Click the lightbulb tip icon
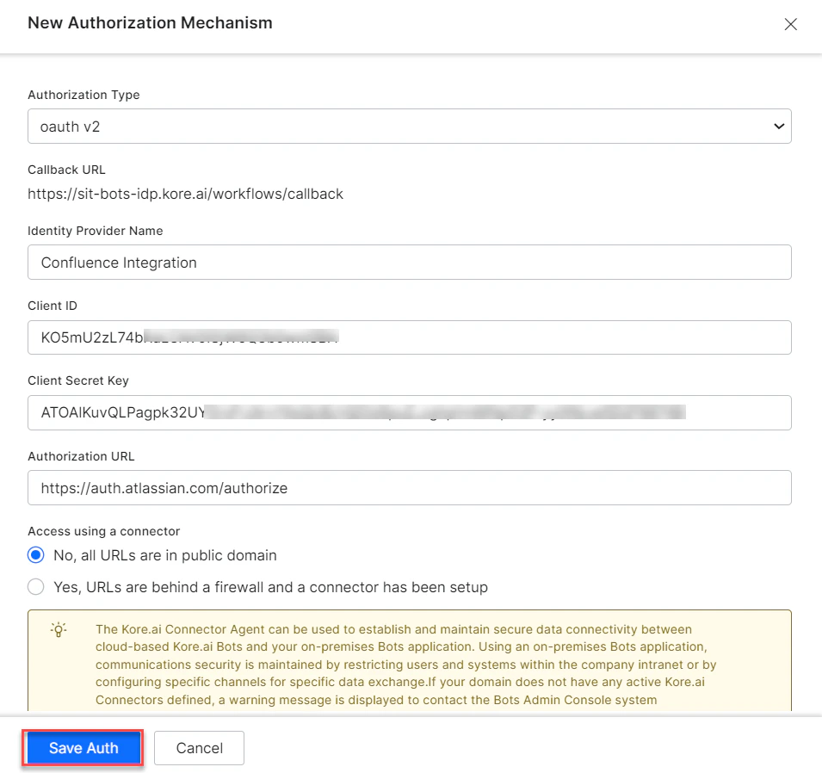822x773 pixels. click(x=59, y=630)
